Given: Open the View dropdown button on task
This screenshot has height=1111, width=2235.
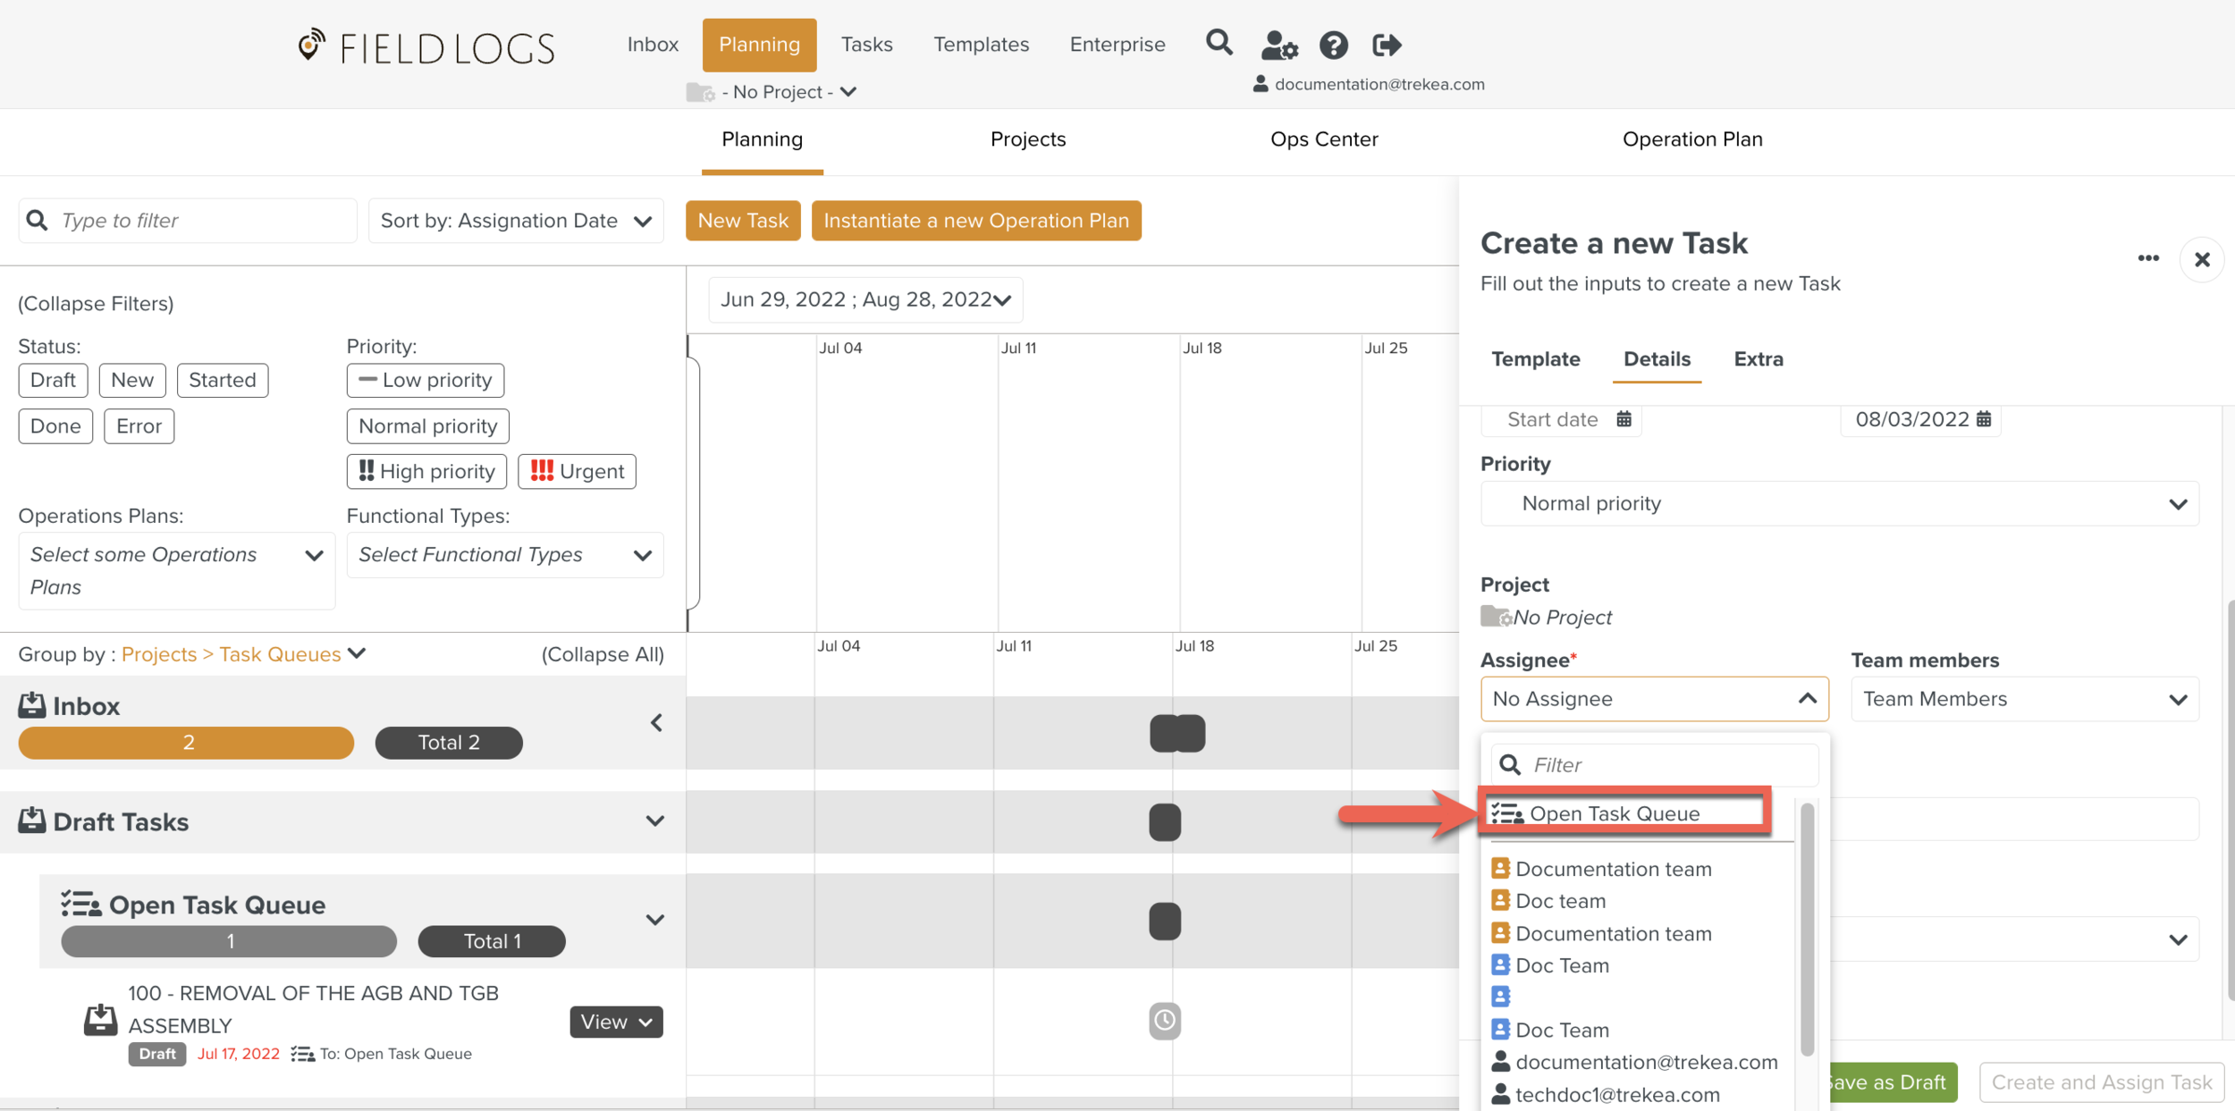Looking at the screenshot, I should click(x=616, y=1022).
